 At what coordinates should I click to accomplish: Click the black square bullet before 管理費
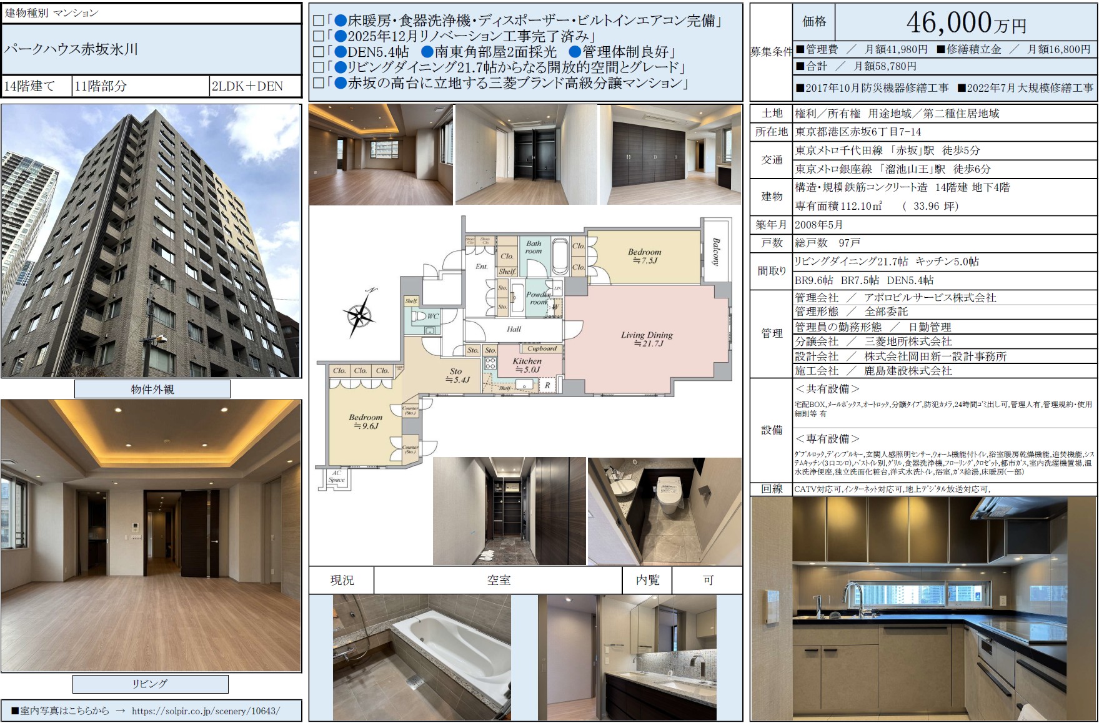(800, 49)
